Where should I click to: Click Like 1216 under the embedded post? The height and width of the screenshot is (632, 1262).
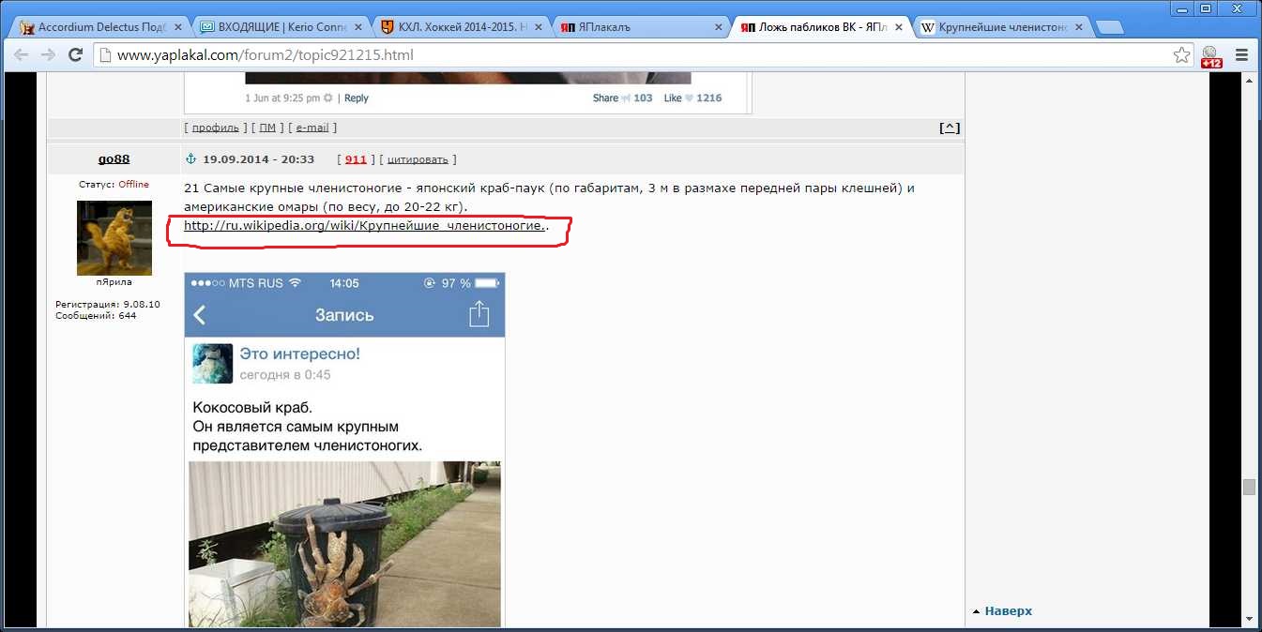click(x=692, y=98)
